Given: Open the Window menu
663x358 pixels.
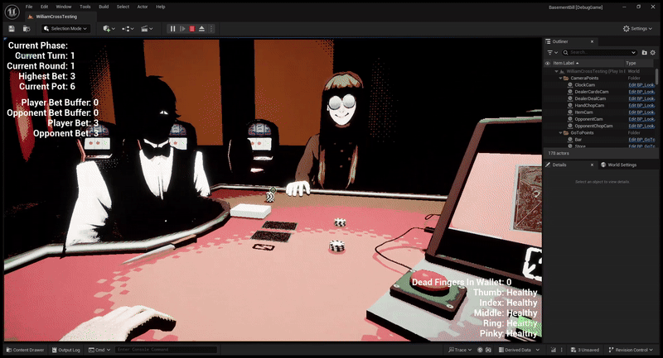Looking at the screenshot, I should (x=64, y=7).
